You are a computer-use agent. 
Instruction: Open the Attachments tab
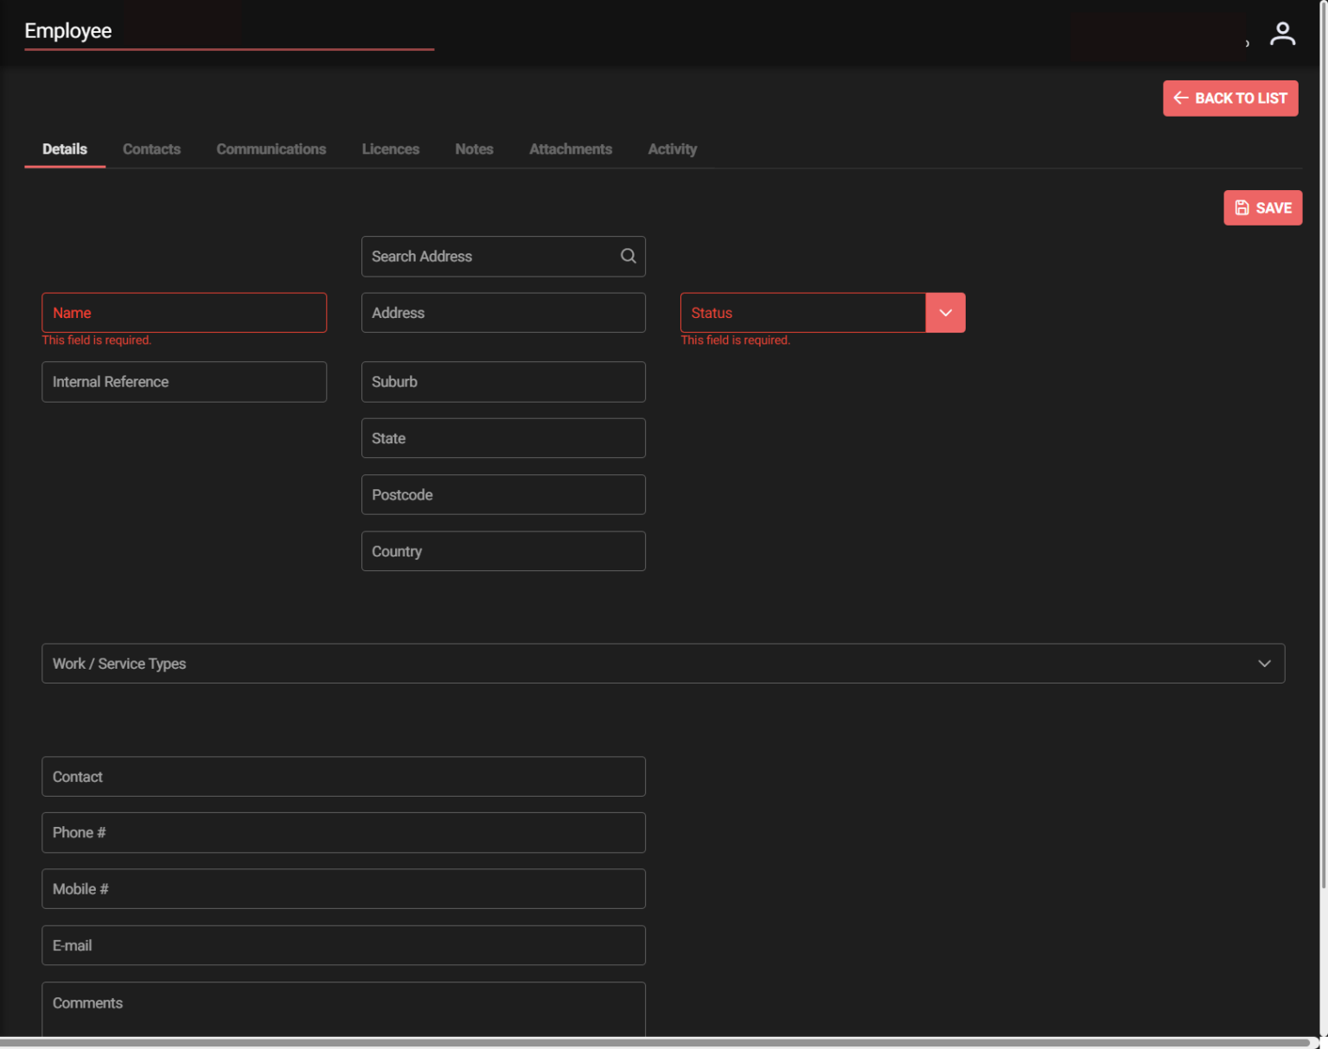point(571,149)
